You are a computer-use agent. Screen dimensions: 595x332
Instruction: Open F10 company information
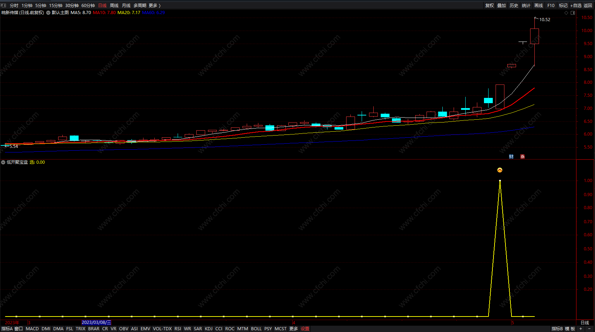[551, 6]
